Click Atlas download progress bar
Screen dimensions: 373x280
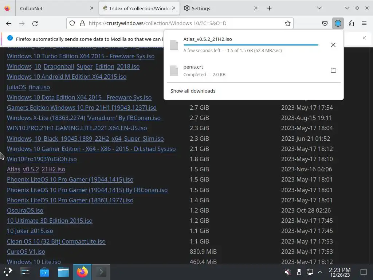(251, 45)
